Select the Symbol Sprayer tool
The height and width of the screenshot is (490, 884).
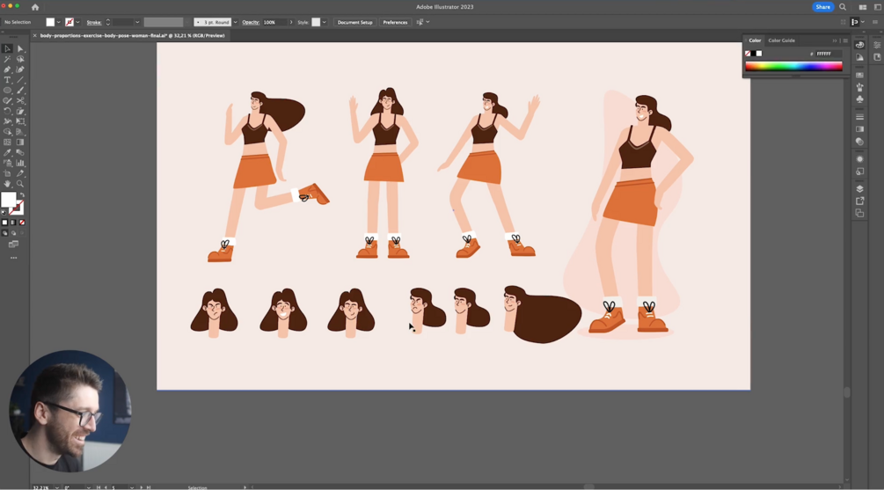7,163
